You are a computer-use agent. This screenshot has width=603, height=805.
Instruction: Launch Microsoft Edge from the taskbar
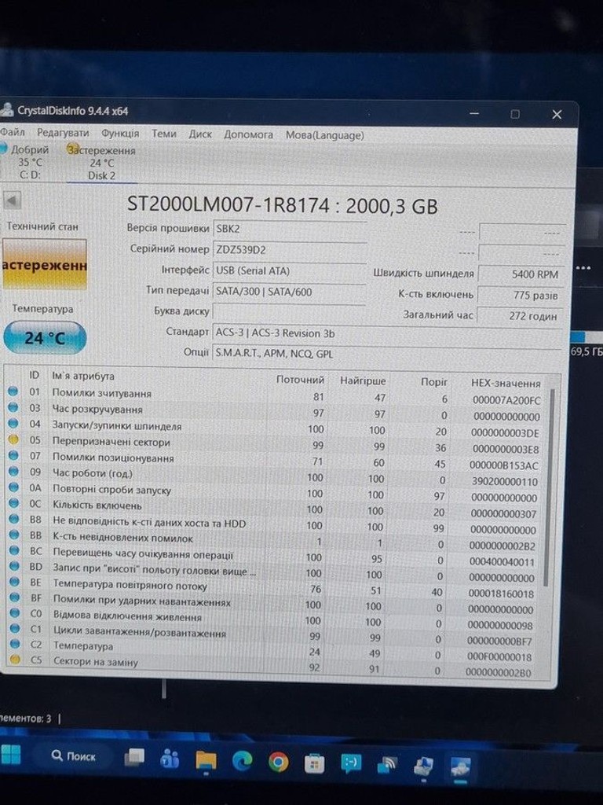point(242,762)
